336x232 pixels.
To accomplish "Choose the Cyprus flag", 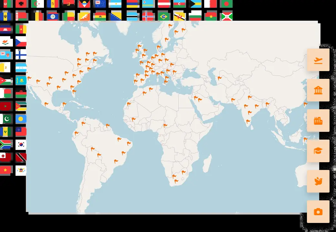I will pos(6,42).
